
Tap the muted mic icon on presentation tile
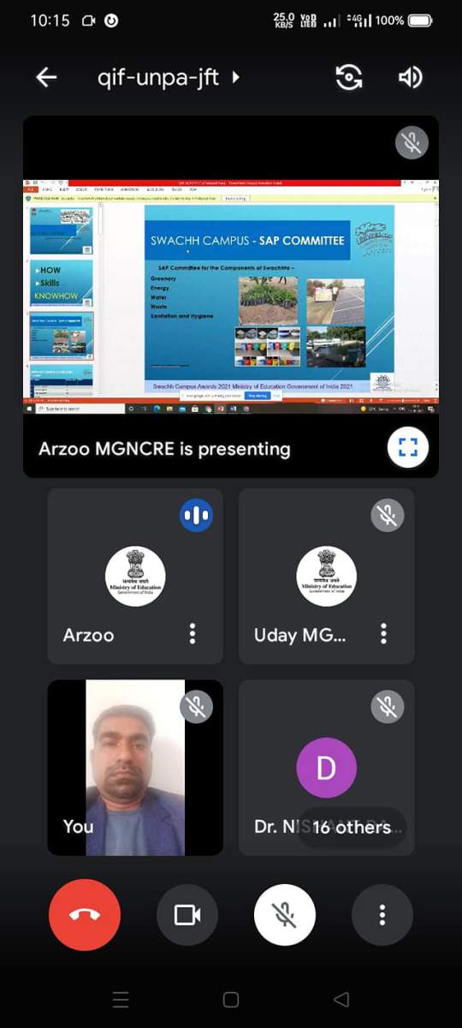(x=412, y=142)
